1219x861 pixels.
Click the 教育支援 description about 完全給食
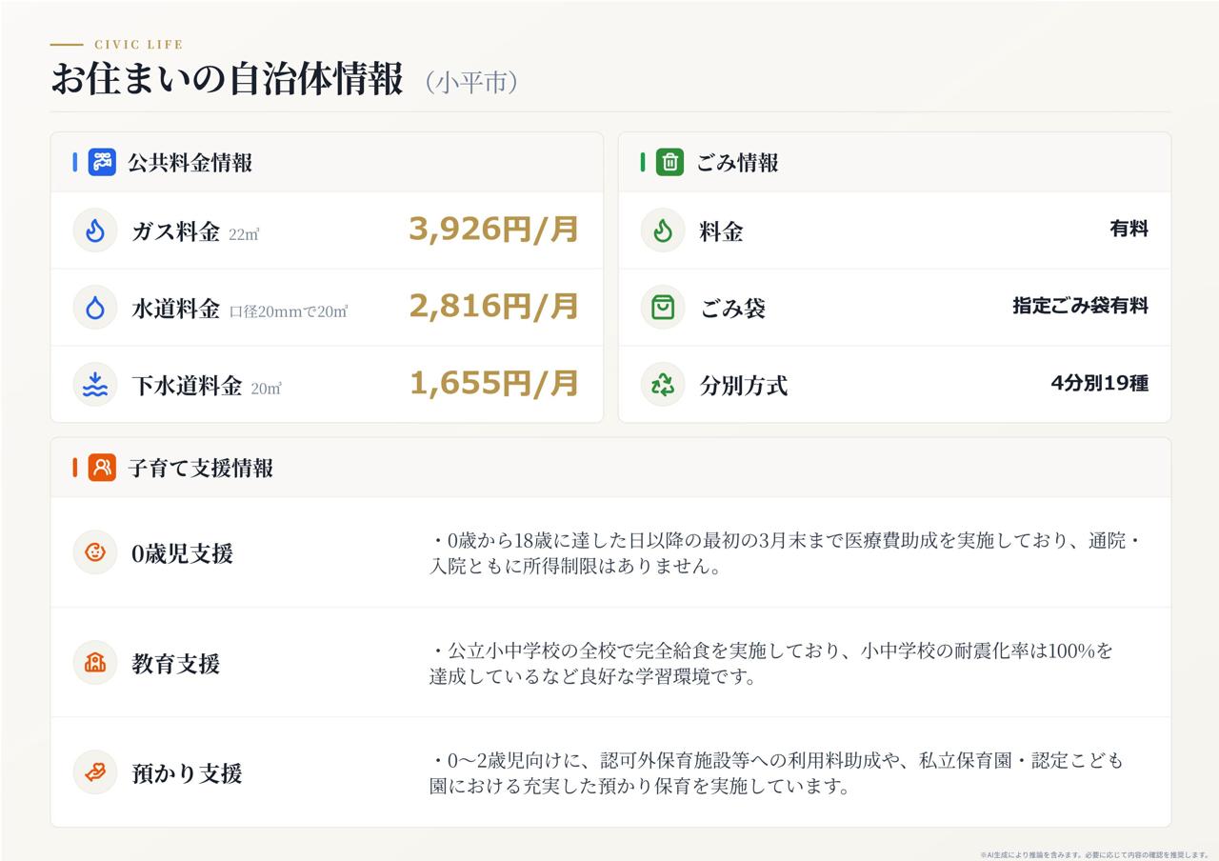coord(771,663)
